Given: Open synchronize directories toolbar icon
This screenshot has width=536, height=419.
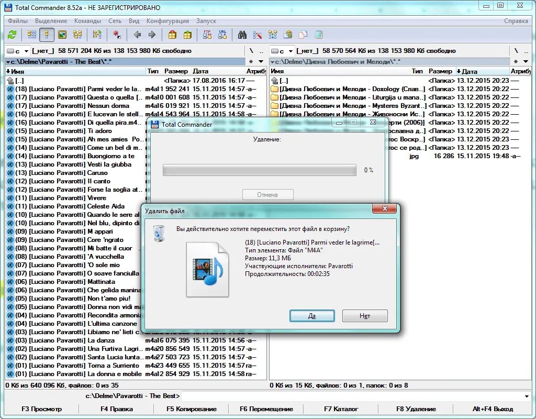Looking at the screenshot, I should tap(273, 35).
